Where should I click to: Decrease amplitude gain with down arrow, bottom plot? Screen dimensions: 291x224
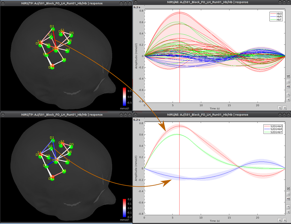[x=288, y=212]
